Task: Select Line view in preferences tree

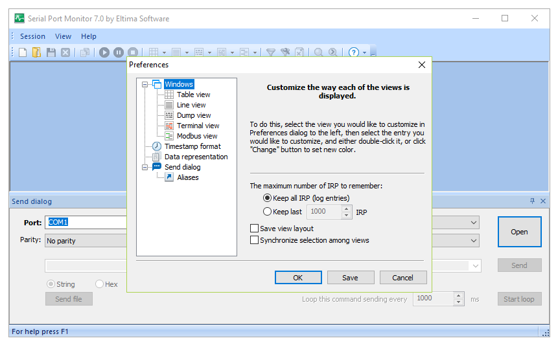Action: click(191, 105)
